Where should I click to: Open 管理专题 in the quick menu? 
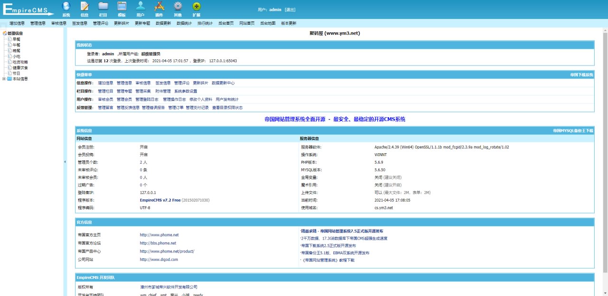pyautogui.click(x=124, y=91)
